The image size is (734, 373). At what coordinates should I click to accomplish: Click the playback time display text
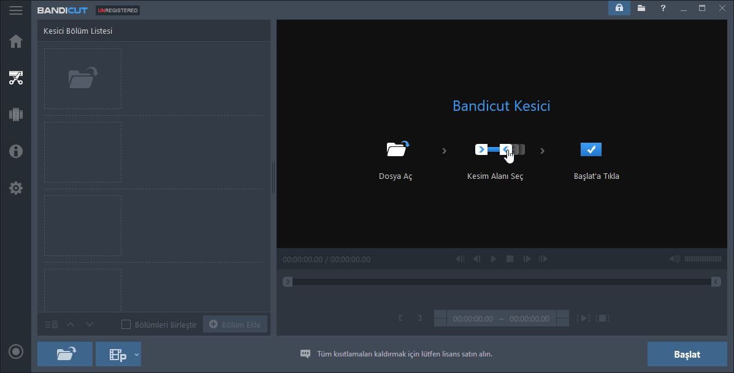(x=326, y=260)
